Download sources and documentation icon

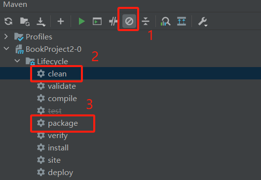[41, 22]
